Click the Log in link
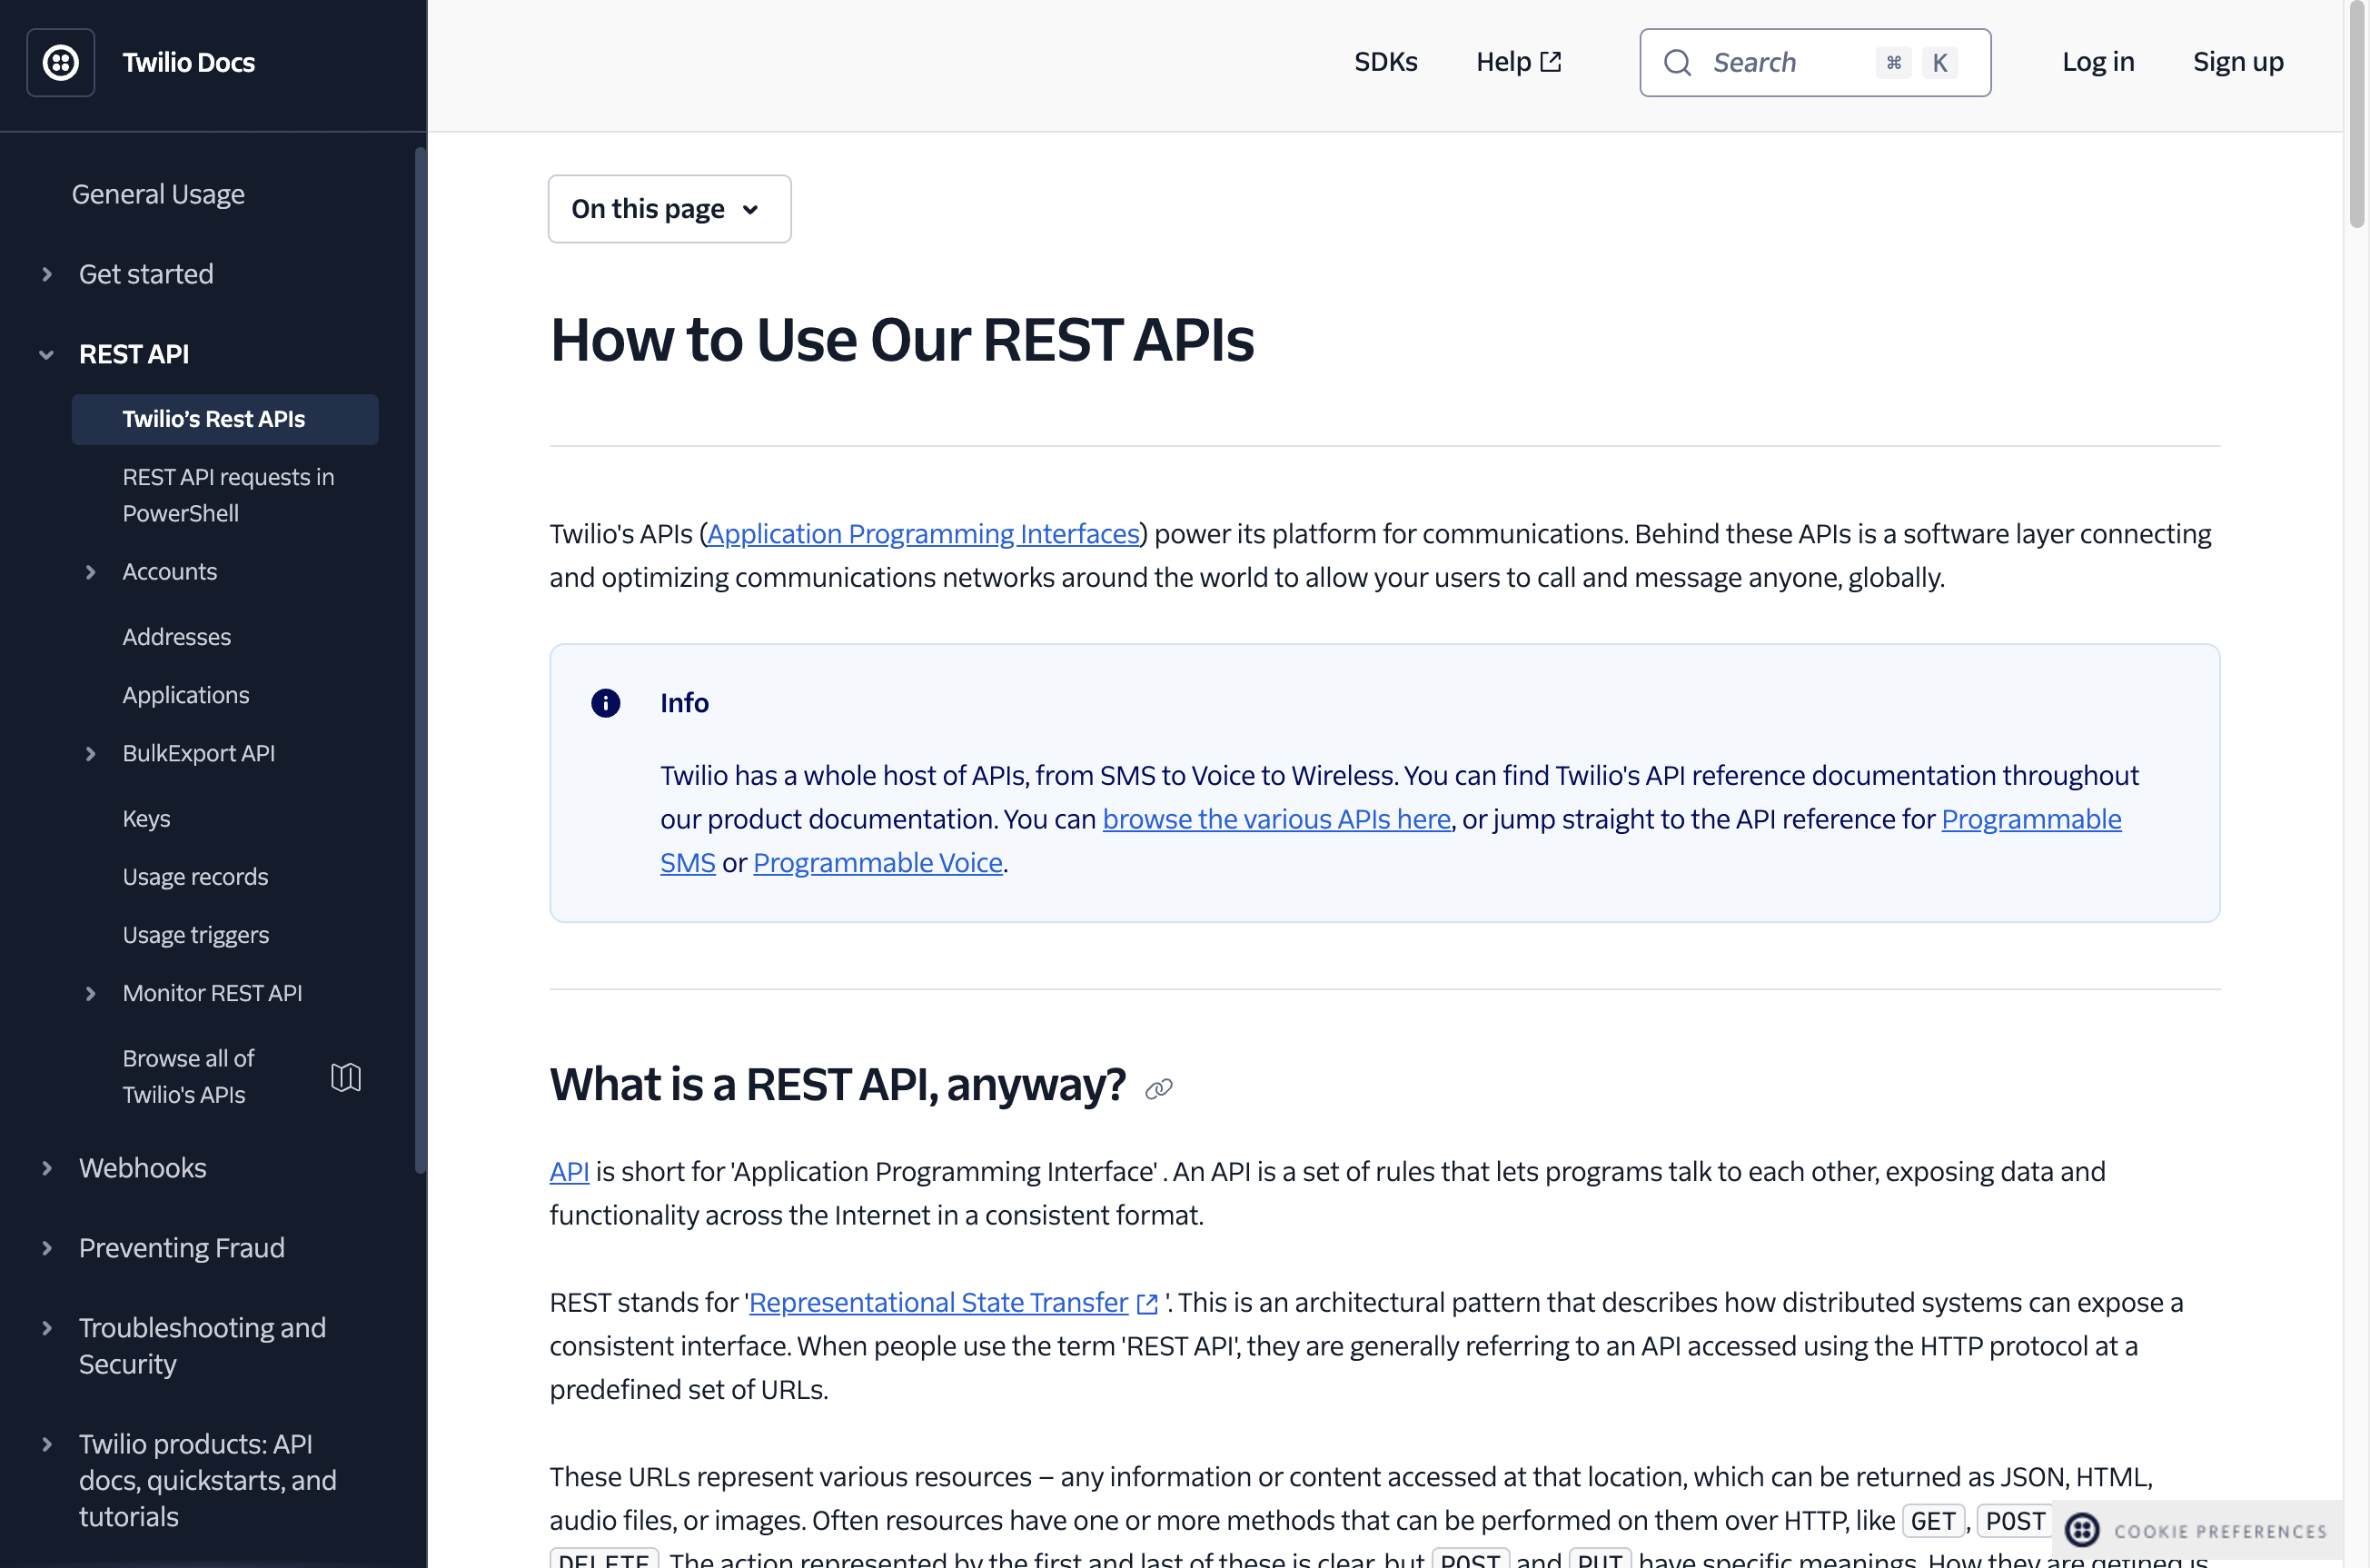 click(2097, 62)
